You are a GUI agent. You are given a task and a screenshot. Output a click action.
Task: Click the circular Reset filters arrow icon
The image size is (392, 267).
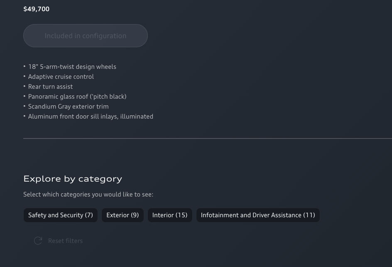coord(38,241)
